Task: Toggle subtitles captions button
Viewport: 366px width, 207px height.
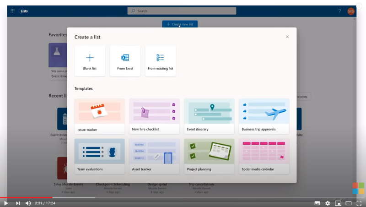Action: click(x=317, y=203)
